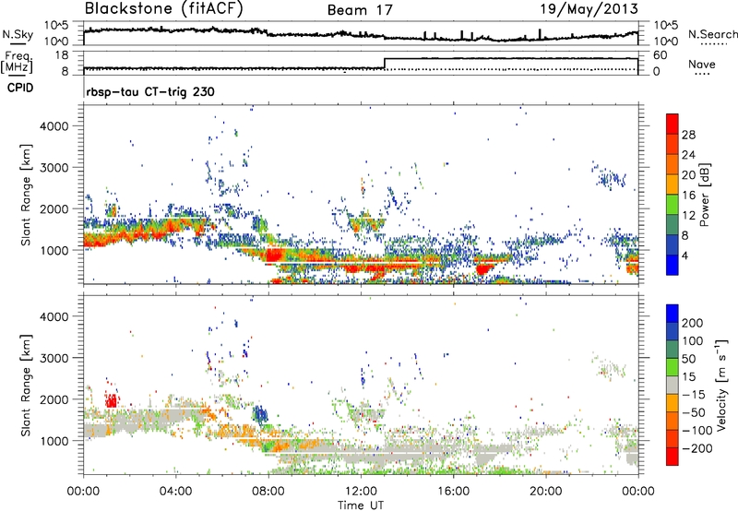
Task: Click the top red segment of Power colorbar
Action: [673, 124]
